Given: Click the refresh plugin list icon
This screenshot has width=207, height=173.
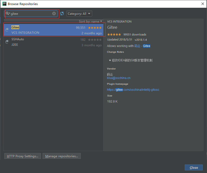Looking at the screenshot, I should click(x=62, y=13).
